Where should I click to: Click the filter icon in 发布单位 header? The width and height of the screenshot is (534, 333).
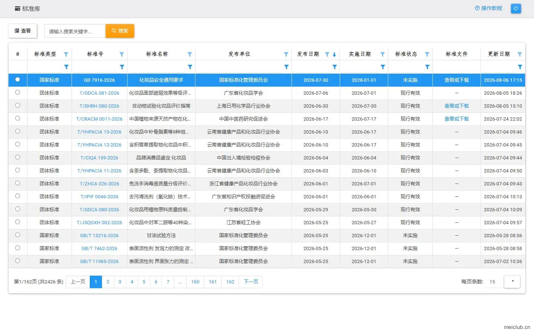[286, 54]
